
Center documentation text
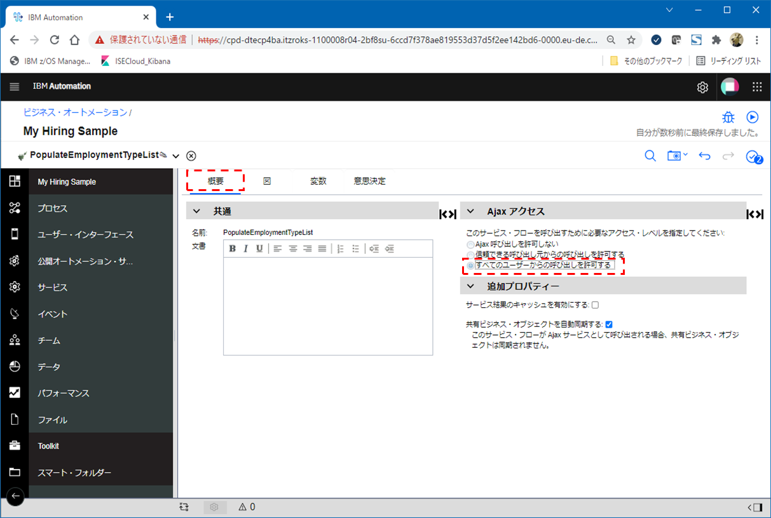[293, 248]
